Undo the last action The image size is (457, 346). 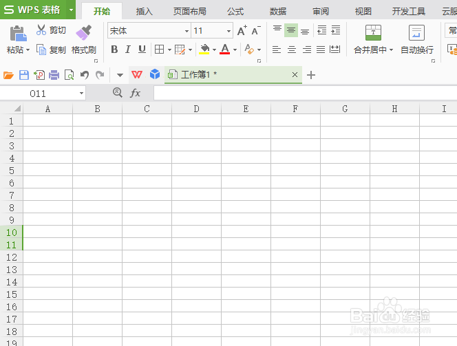click(x=85, y=75)
